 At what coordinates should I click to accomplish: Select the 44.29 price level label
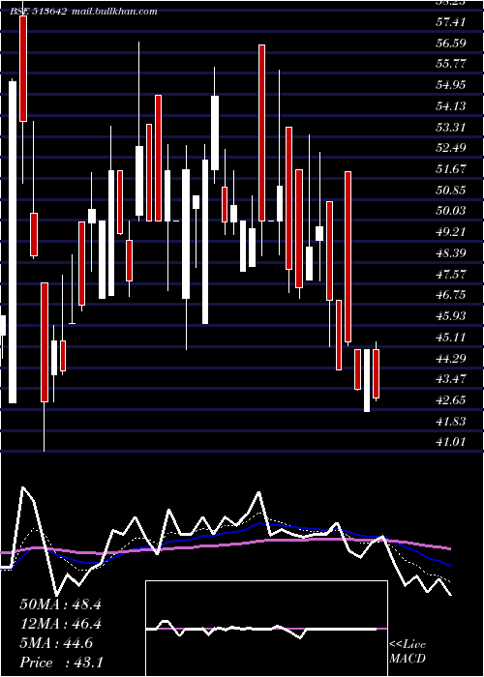click(x=451, y=358)
